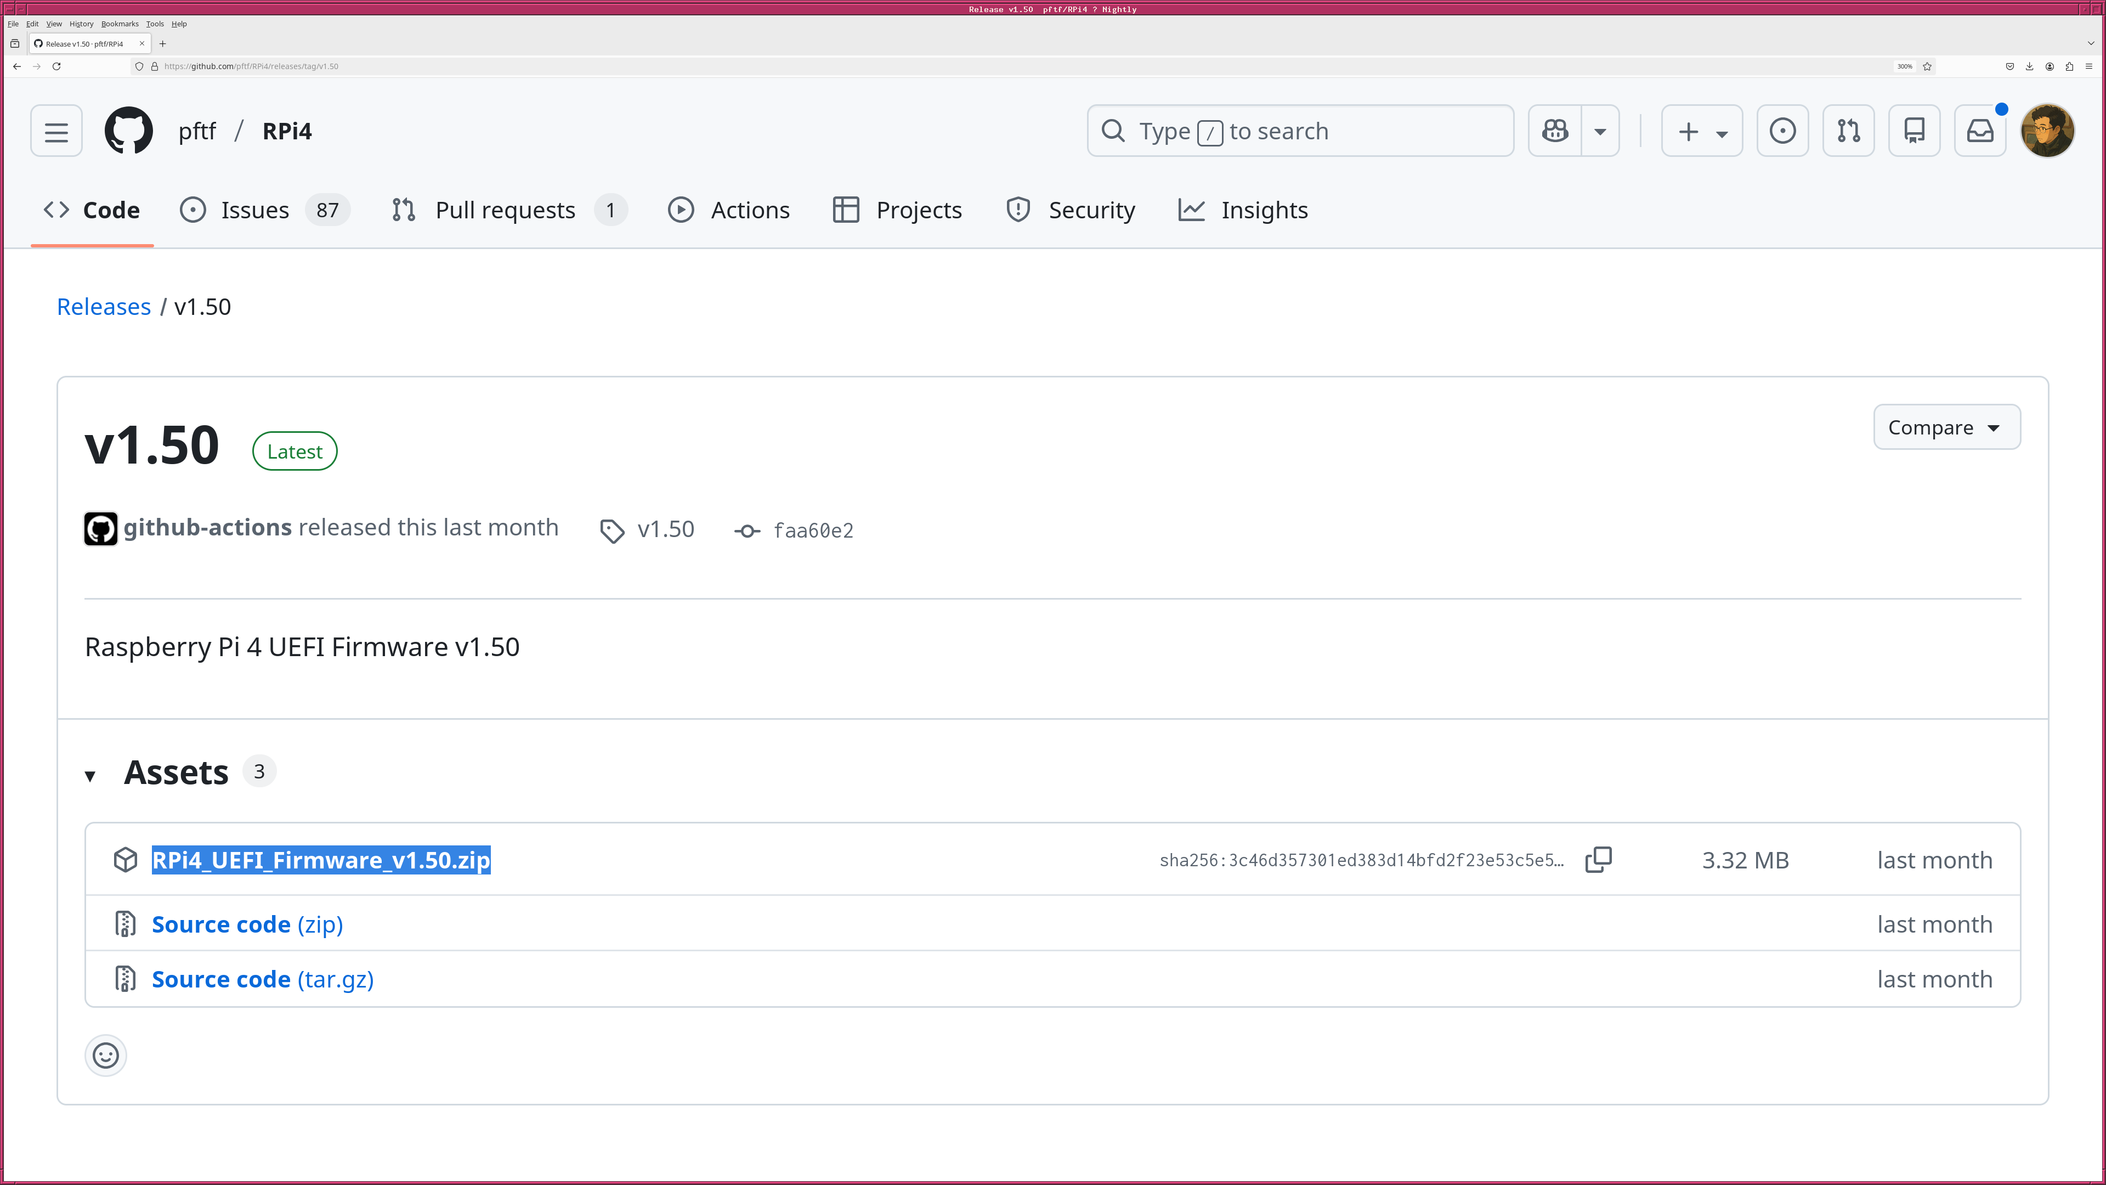
Task: Expand the create new plus dropdown
Action: pyautogui.click(x=1702, y=131)
